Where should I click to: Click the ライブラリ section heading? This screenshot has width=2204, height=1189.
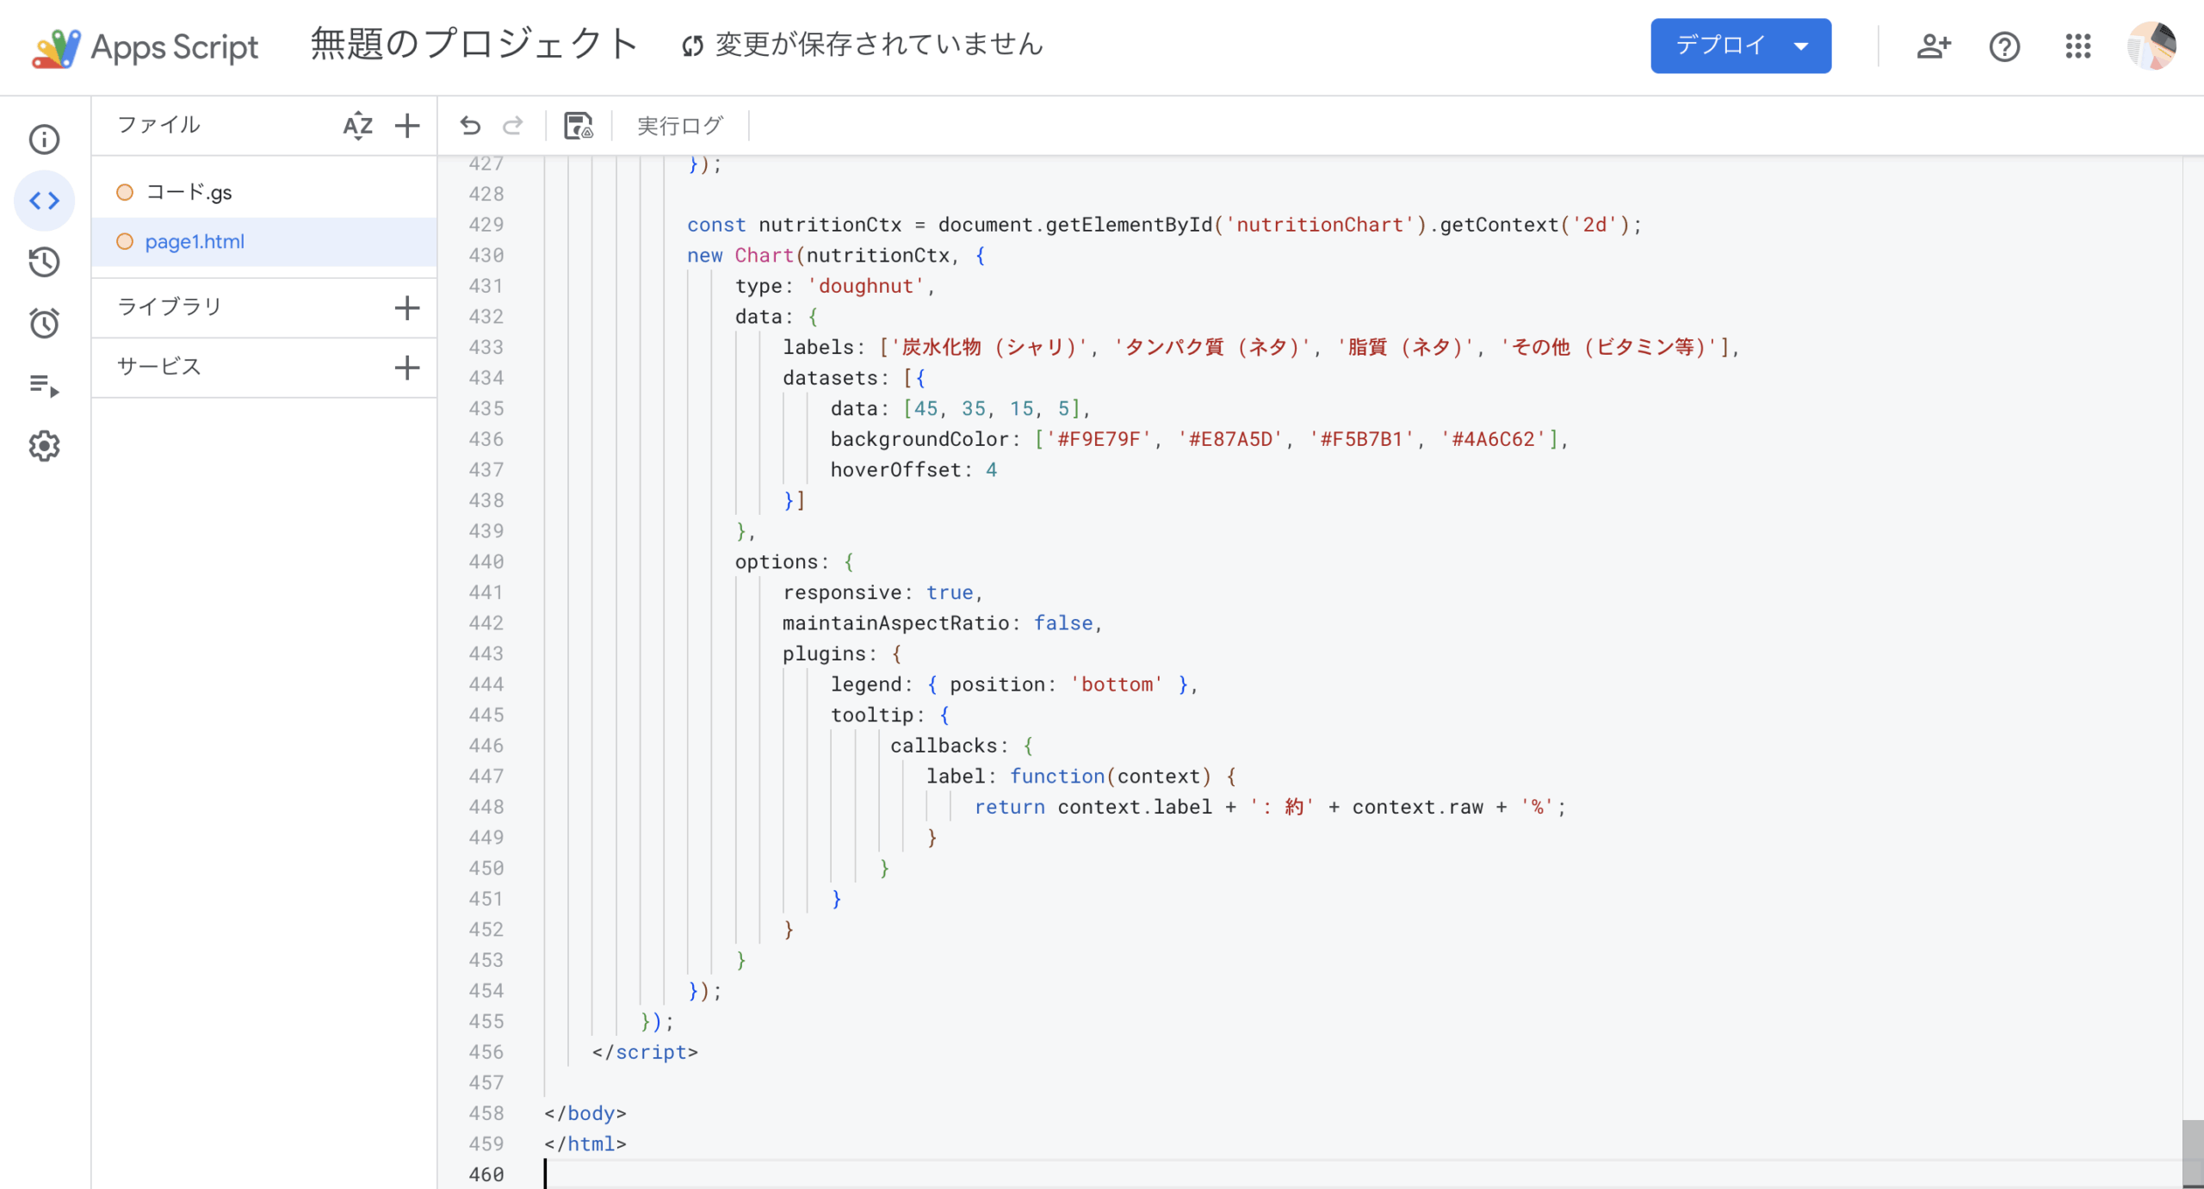click(x=170, y=307)
